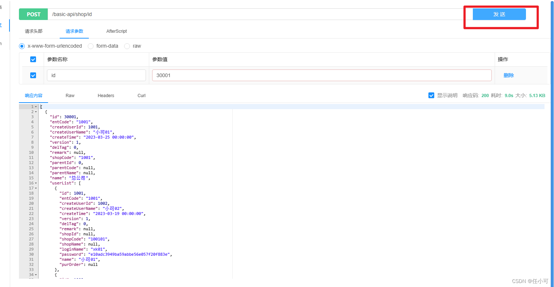Uncheck the id parameter row checkbox

(33, 75)
